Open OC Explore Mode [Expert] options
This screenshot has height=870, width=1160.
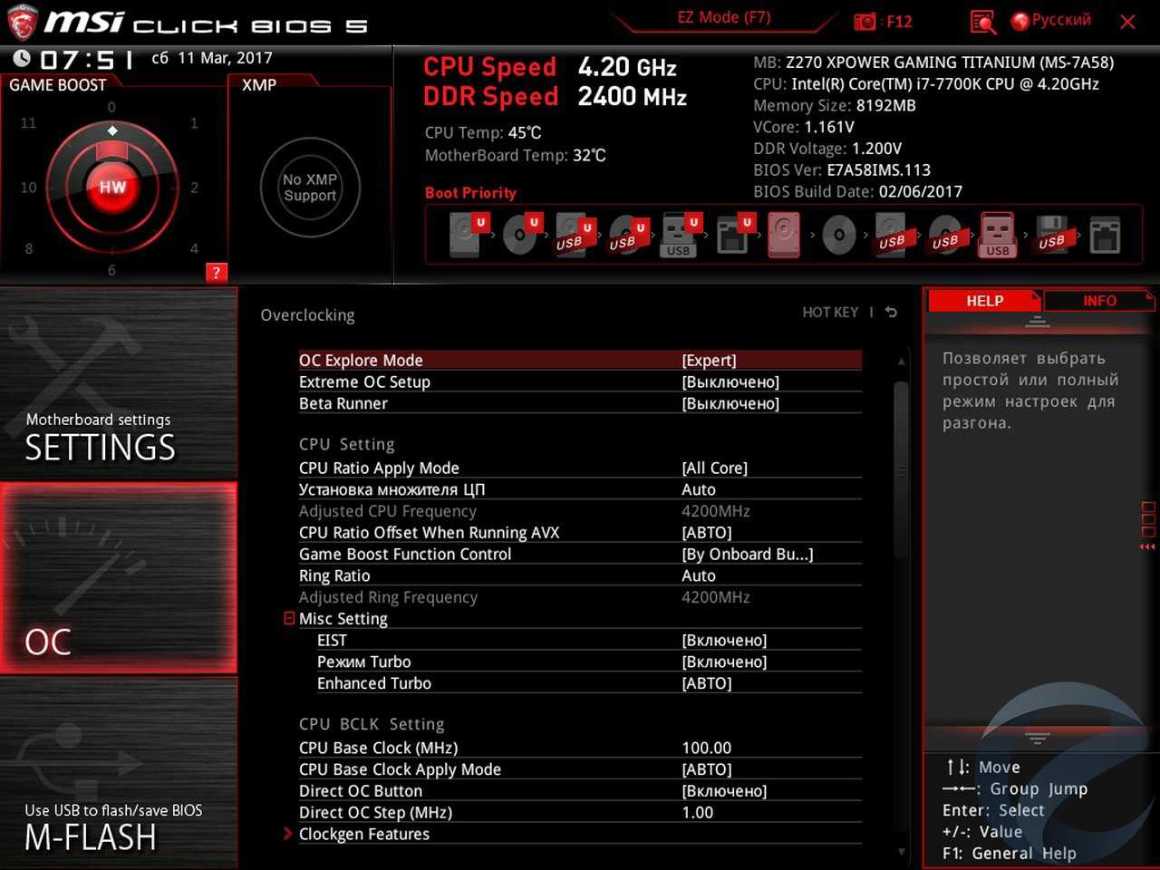click(x=580, y=361)
